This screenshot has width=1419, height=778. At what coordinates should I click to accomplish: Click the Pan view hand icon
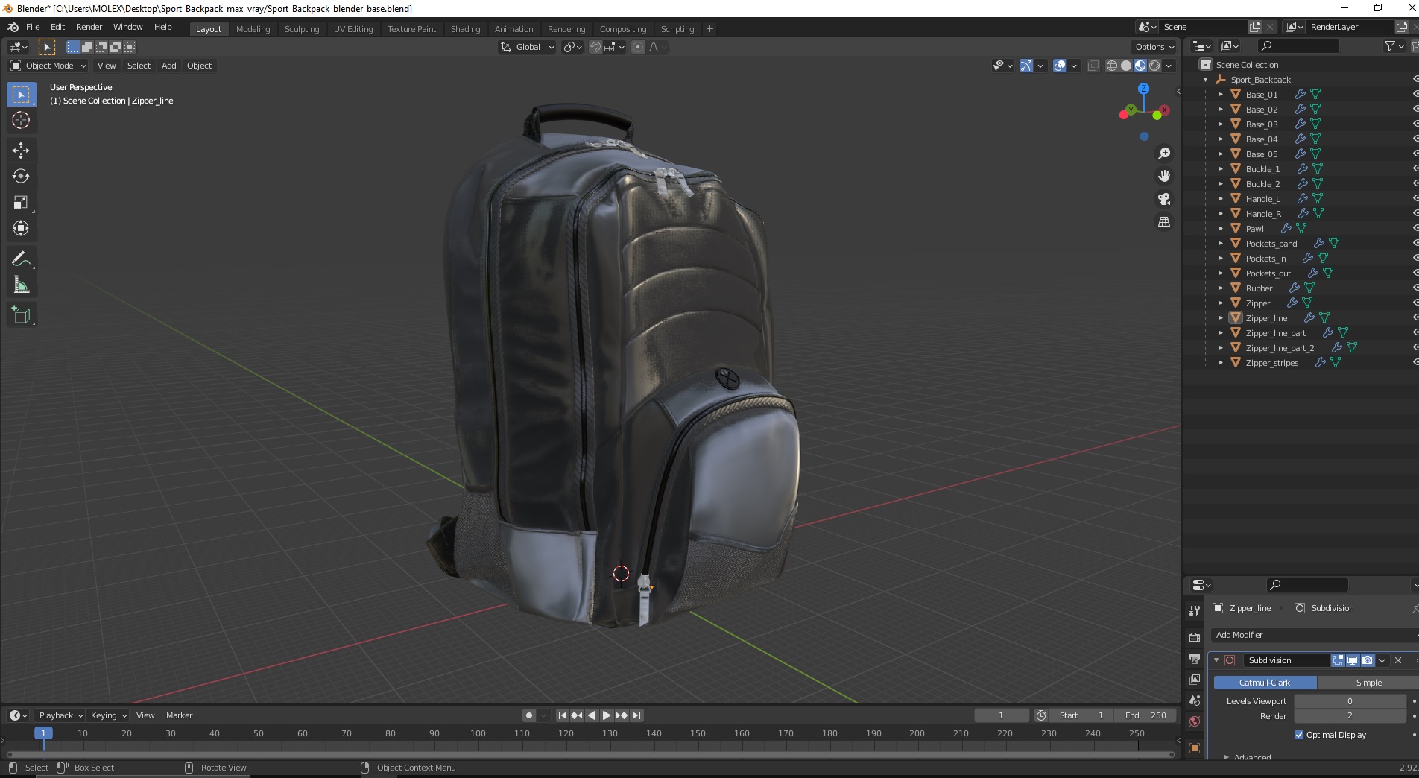1163,176
